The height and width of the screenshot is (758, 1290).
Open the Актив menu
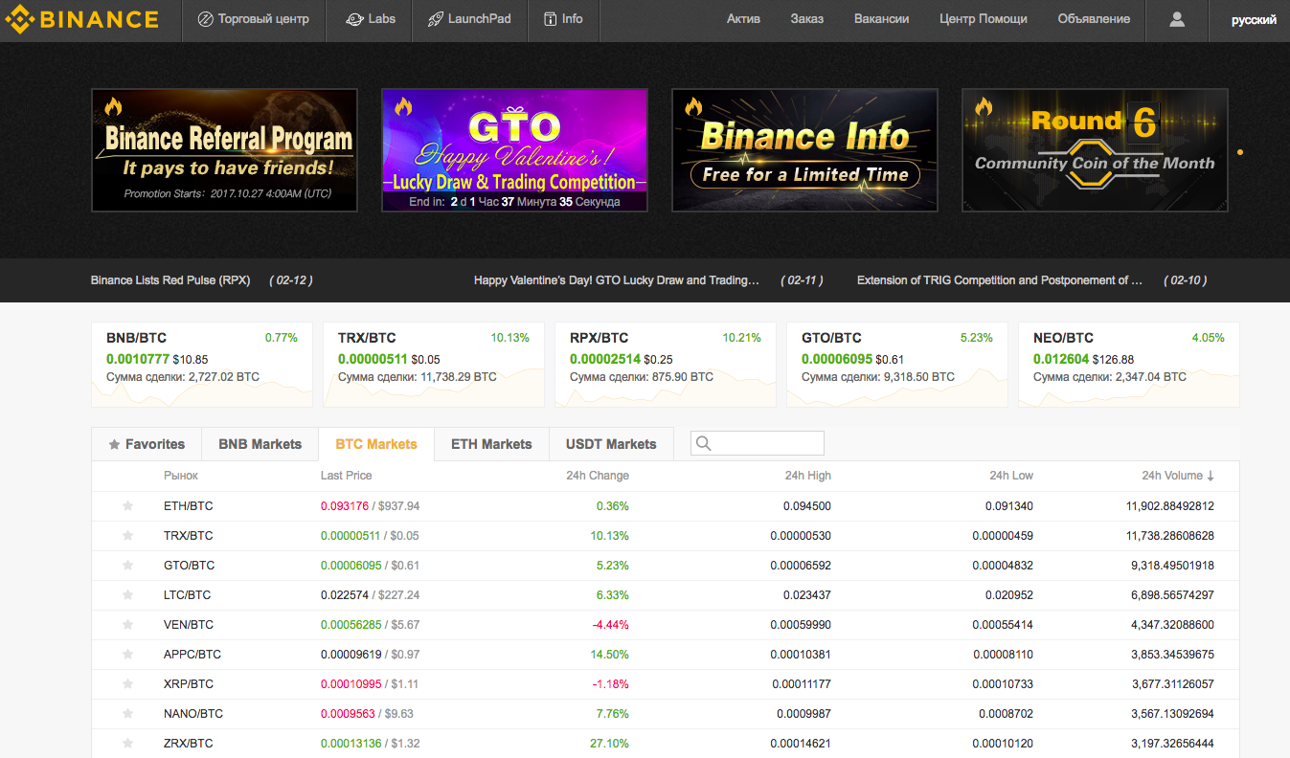click(x=743, y=19)
